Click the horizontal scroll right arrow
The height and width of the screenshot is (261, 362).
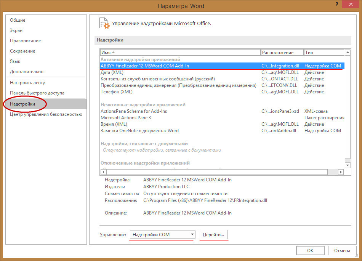pos(341,172)
